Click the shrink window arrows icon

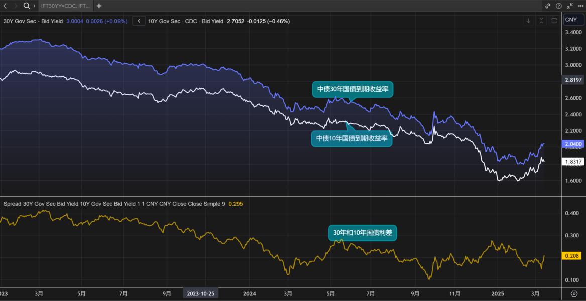pos(569,6)
